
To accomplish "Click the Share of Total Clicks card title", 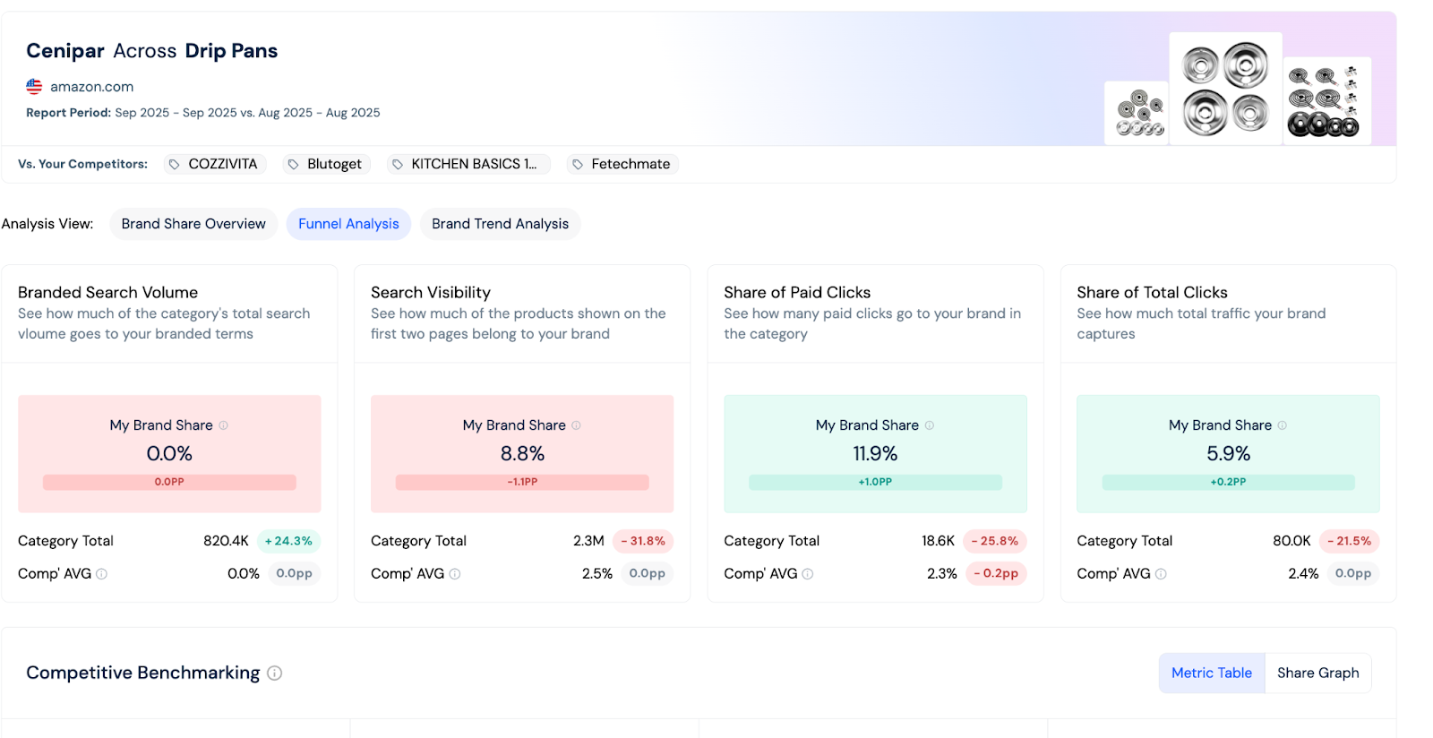I will tap(1152, 293).
